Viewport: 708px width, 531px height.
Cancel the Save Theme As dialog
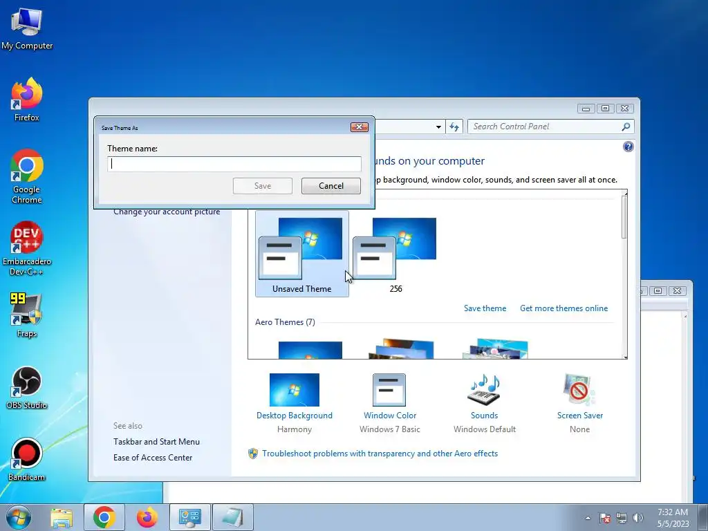tap(331, 186)
